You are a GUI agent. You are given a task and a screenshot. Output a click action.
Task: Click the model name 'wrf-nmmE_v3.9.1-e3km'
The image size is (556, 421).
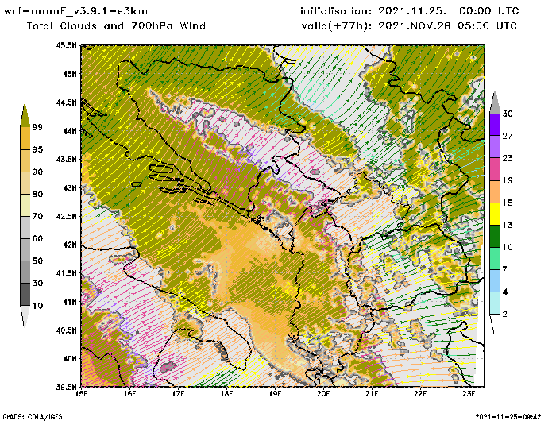coord(75,11)
